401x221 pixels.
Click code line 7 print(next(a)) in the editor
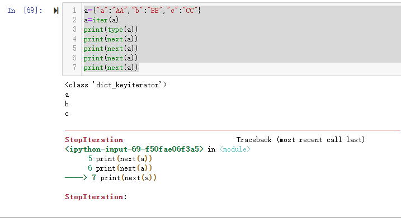click(x=111, y=68)
